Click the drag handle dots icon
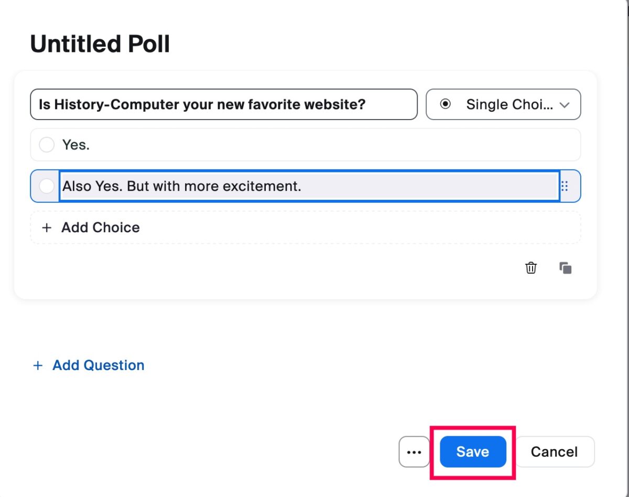This screenshot has width=629, height=497. click(565, 186)
